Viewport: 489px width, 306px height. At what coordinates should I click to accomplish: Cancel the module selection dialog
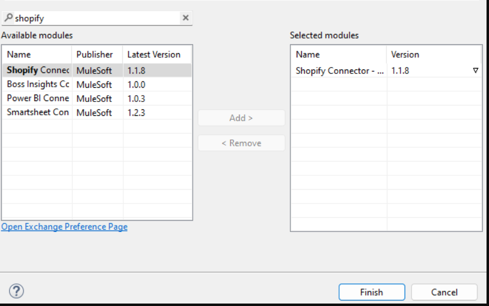click(x=444, y=292)
